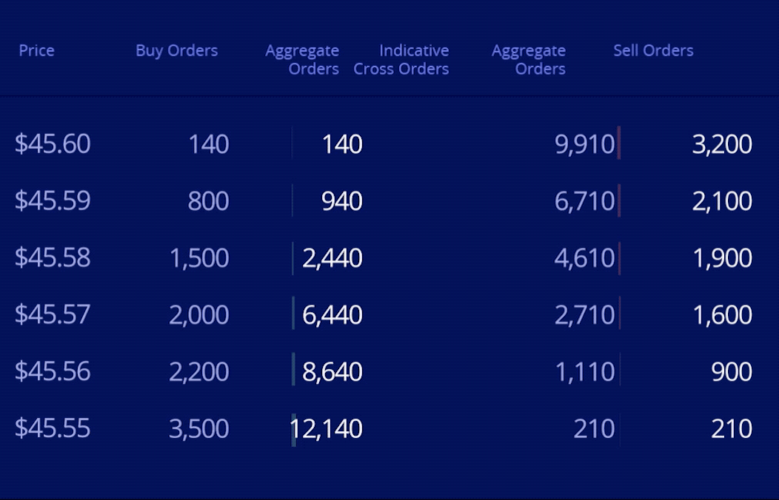This screenshot has width=779, height=500.
Task: Select the Indicative Cross Orders header
Action: (401, 59)
